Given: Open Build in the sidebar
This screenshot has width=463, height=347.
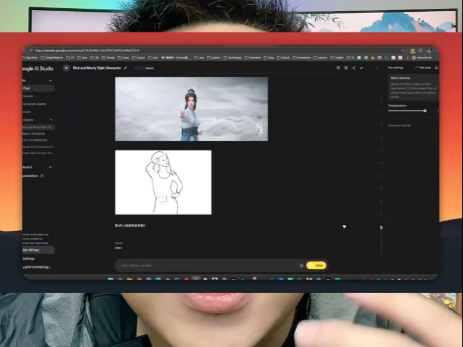Looking at the screenshot, I should (x=27, y=112).
